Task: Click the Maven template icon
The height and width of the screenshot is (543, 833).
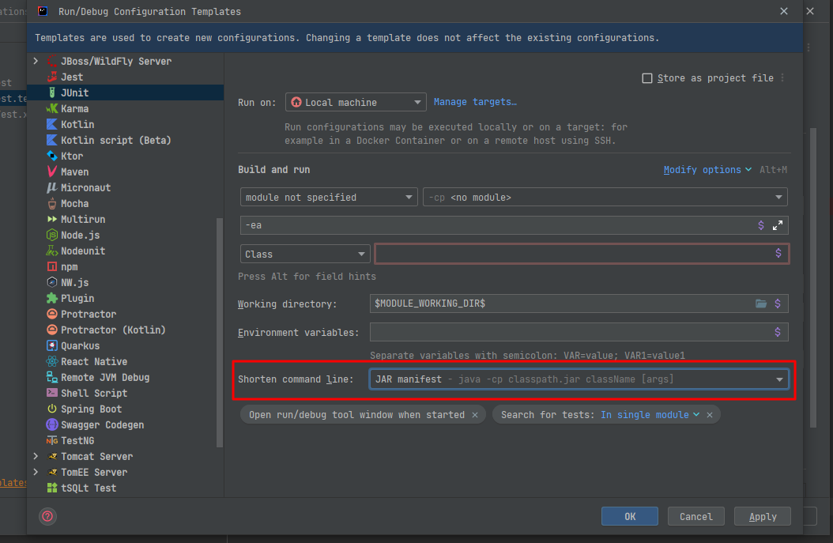Action: point(52,172)
